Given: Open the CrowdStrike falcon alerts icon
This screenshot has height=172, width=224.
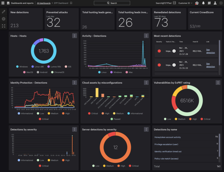Looking at the screenshot, I should coord(197,3).
